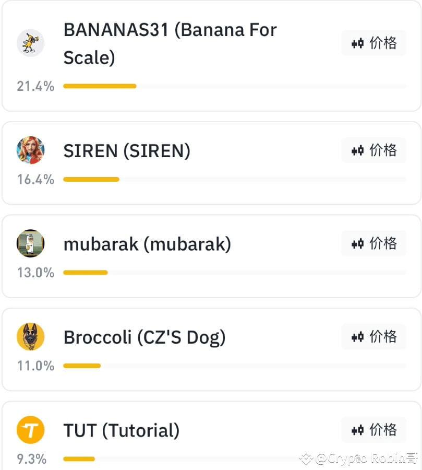422x470 pixels.
Task: Click the TUT orange T logo
Action: click(30, 430)
